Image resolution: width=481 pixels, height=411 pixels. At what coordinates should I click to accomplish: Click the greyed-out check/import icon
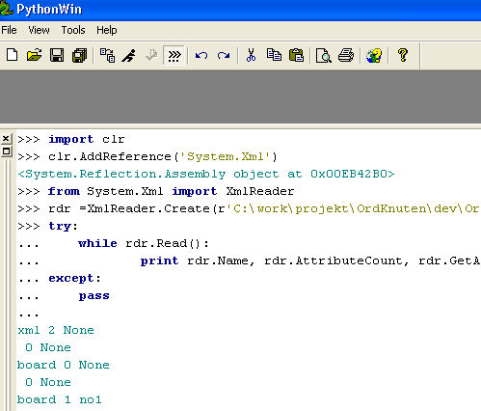pyautogui.click(x=151, y=55)
